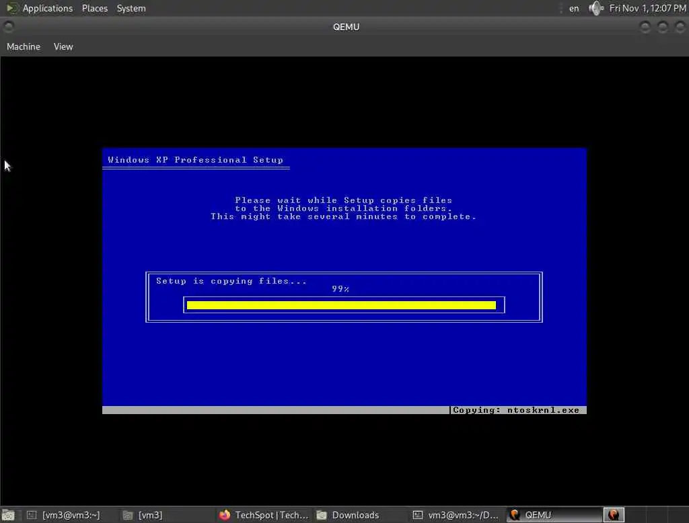The height and width of the screenshot is (523, 689).
Task: Click the 'Windows XP Professional Setup' heading
Action: pos(196,160)
